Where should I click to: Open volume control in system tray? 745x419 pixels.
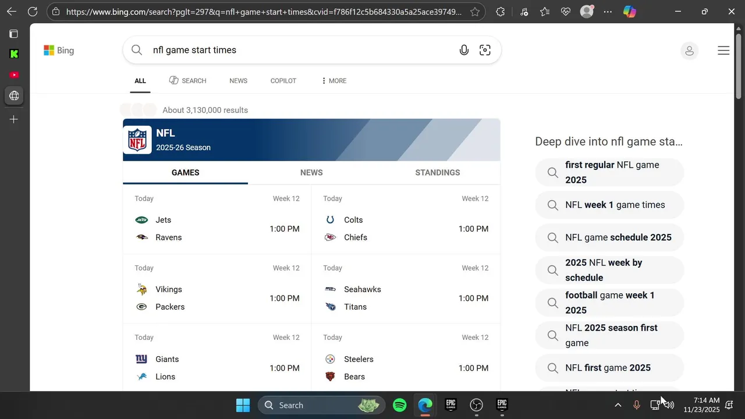tap(669, 405)
